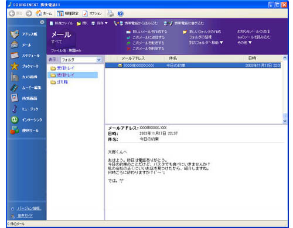Click the mail list scrollbar up arrow
293x228 pixels.
pos(285,58)
